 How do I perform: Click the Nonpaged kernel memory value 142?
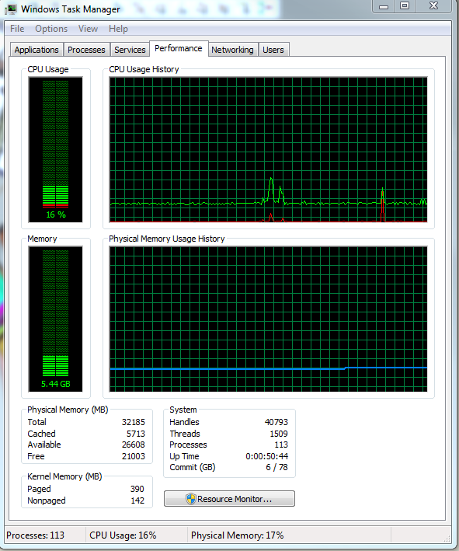coord(137,500)
